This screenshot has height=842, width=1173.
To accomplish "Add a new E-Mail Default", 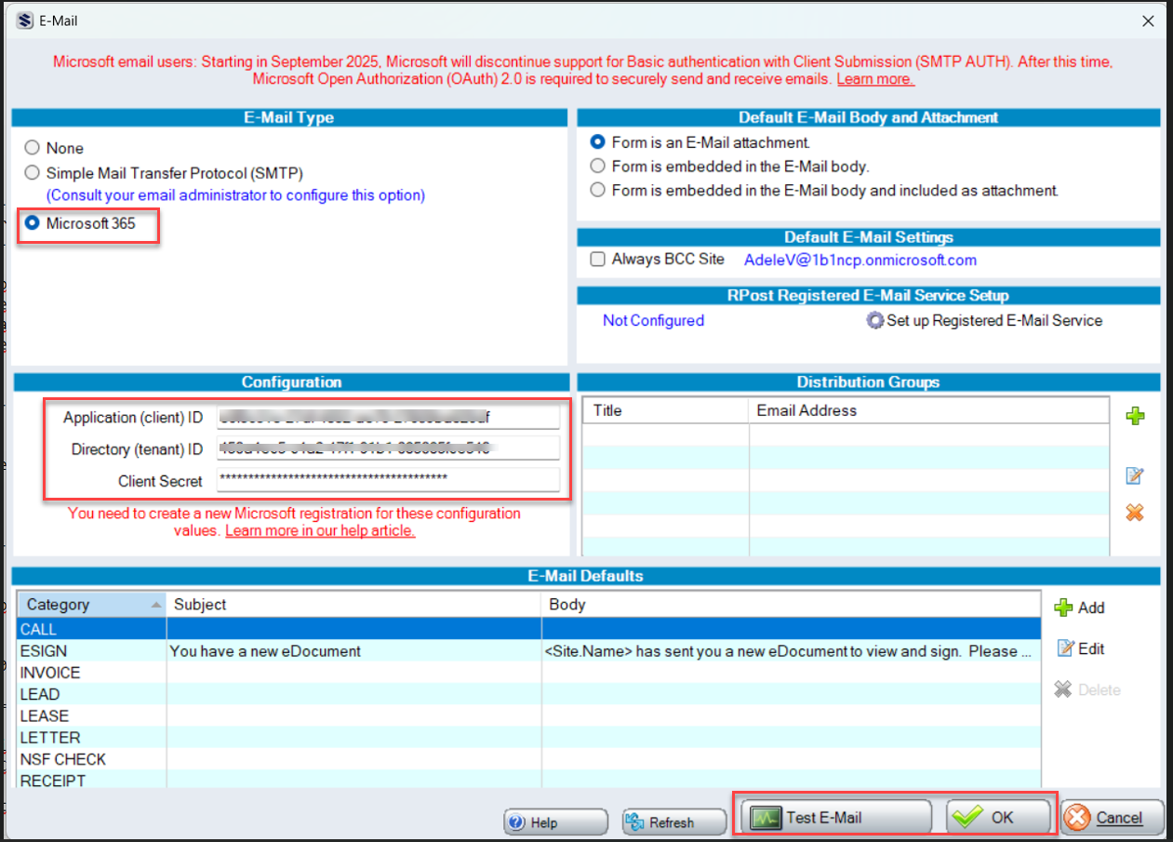I will (1079, 608).
